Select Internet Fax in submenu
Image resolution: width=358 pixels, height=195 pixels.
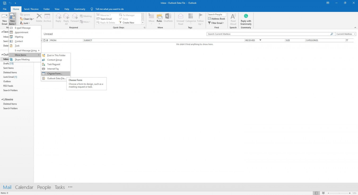coord(56,69)
